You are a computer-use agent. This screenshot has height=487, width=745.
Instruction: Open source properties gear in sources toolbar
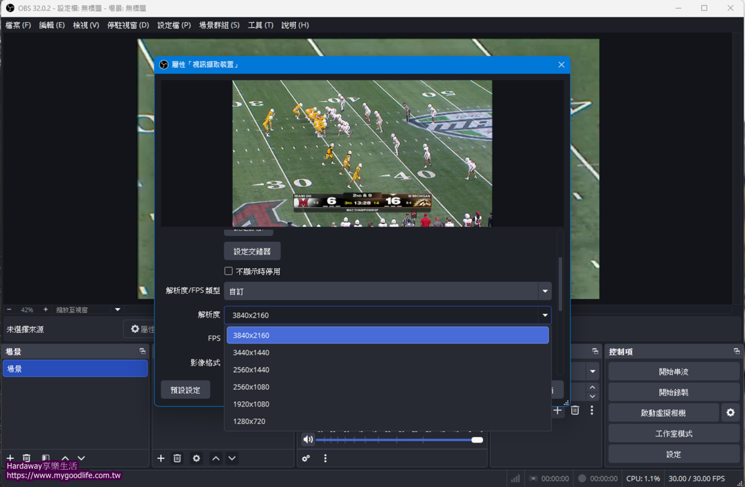click(x=196, y=458)
